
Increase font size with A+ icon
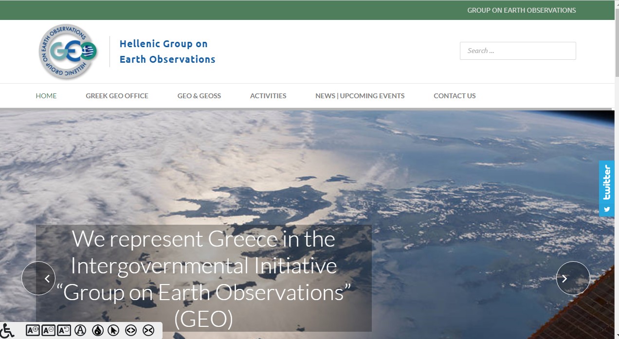(33, 330)
